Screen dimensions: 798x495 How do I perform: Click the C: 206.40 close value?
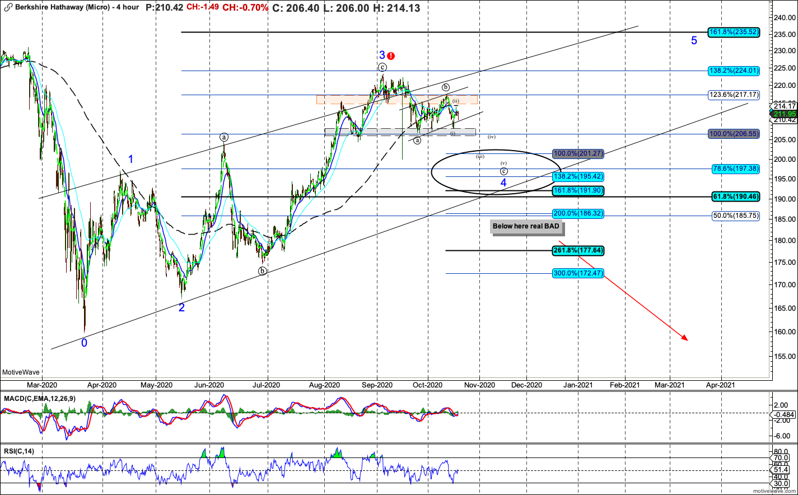296,8
